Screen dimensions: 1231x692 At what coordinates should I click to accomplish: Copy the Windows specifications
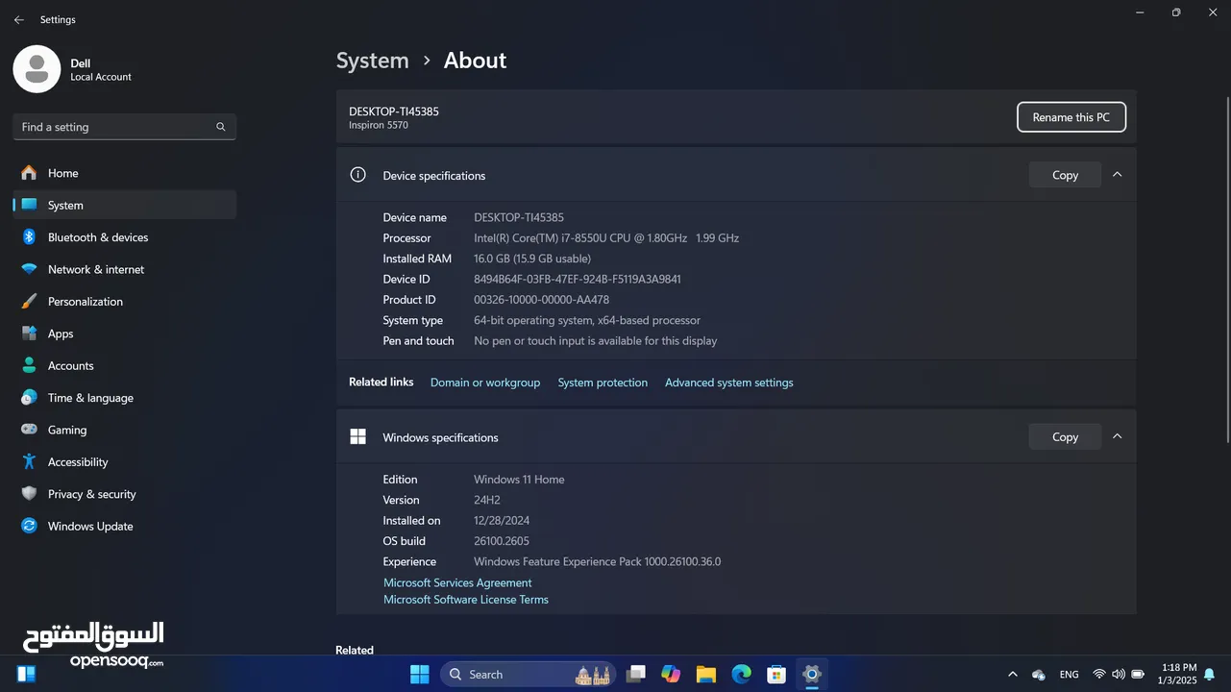1065,436
